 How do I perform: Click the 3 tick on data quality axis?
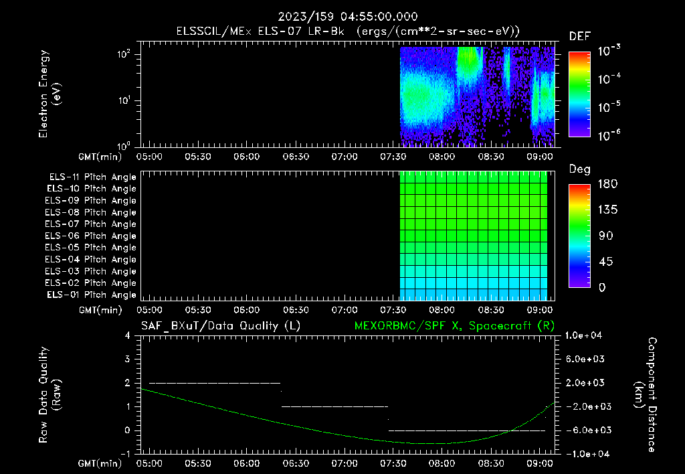[128, 359]
